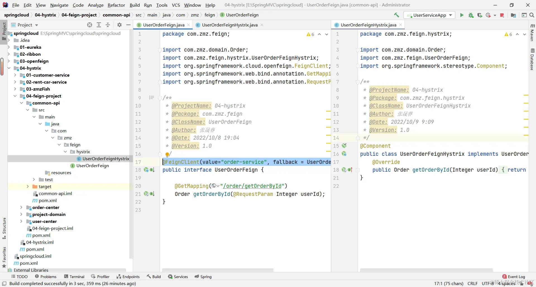Open the Event Log

[514, 277]
